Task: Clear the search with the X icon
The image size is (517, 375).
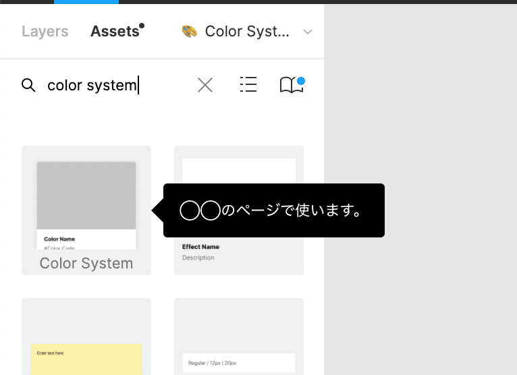Action: click(x=205, y=85)
